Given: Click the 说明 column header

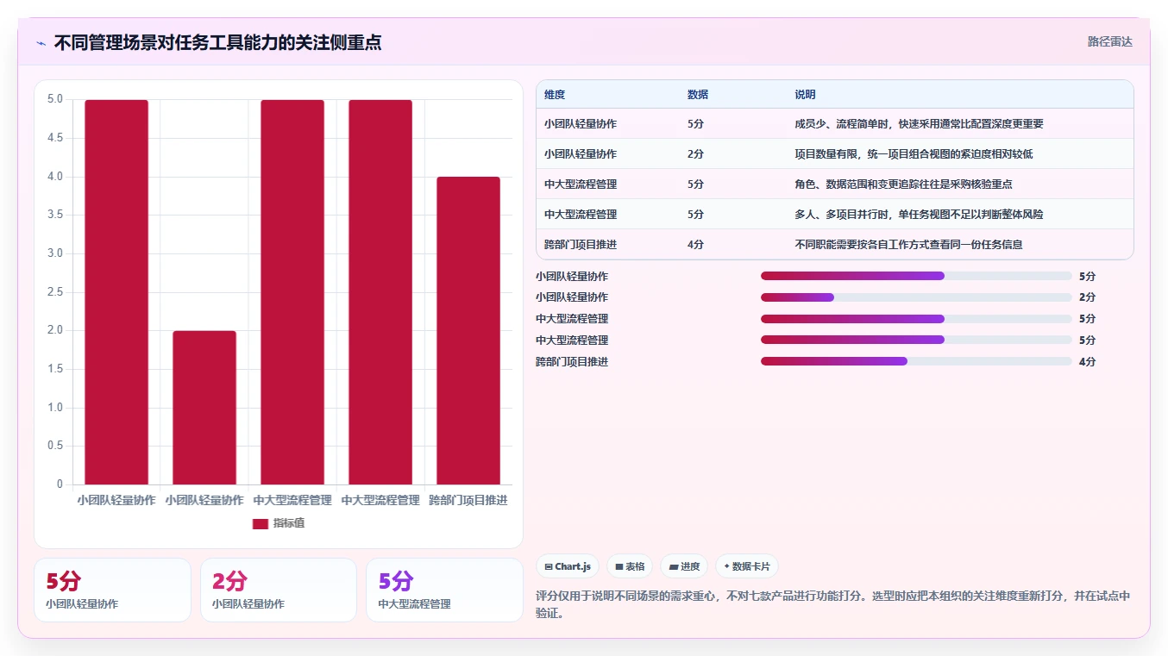Looking at the screenshot, I should [x=805, y=95].
